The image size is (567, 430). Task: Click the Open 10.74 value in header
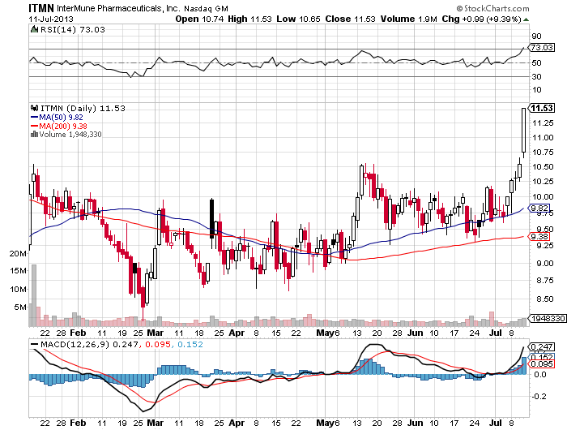coord(199,19)
